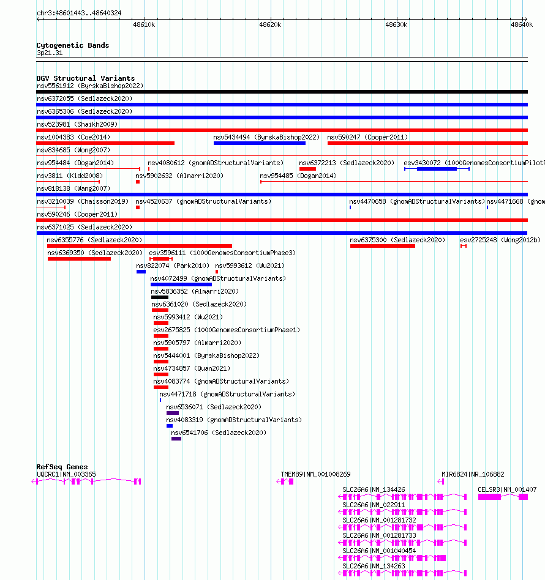Select SLC26A6|NM_001281733 transcript label
The image size is (545, 580).
click(379, 535)
